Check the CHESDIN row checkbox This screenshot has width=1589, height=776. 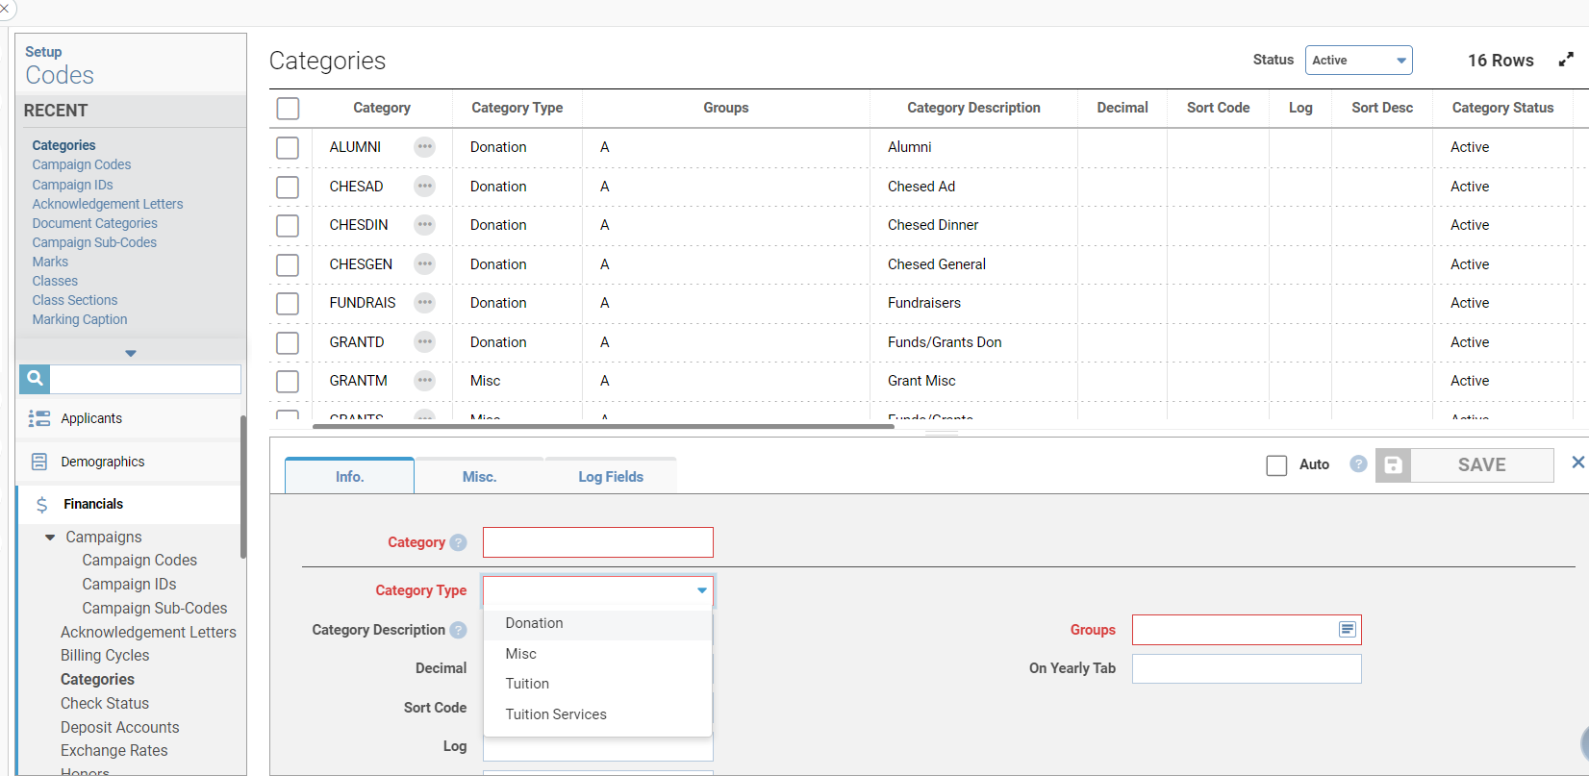tap(288, 225)
